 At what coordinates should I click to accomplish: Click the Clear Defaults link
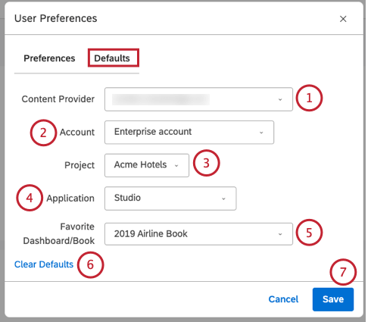pyautogui.click(x=44, y=264)
